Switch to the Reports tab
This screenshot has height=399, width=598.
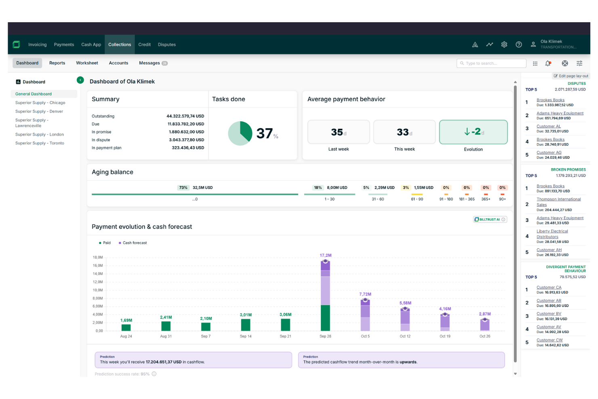point(57,63)
